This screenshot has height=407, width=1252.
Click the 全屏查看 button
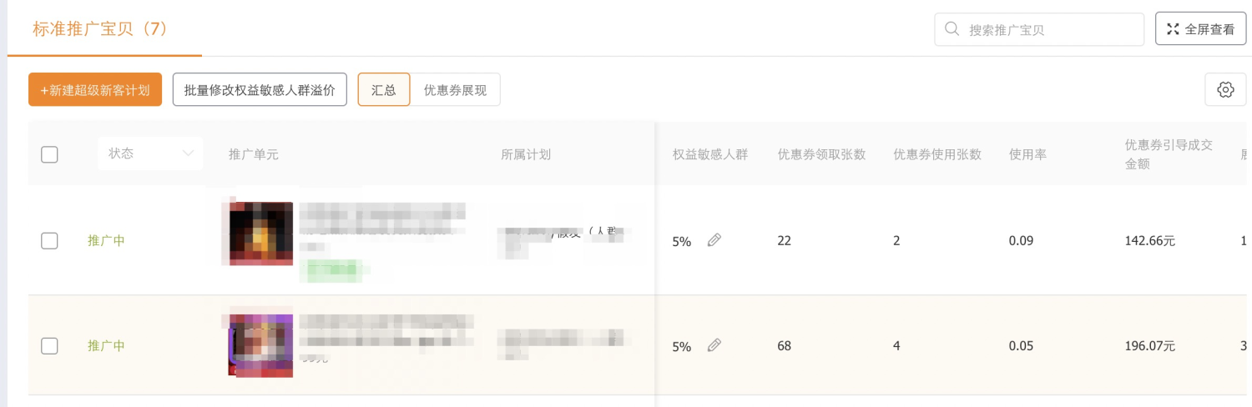[1200, 29]
